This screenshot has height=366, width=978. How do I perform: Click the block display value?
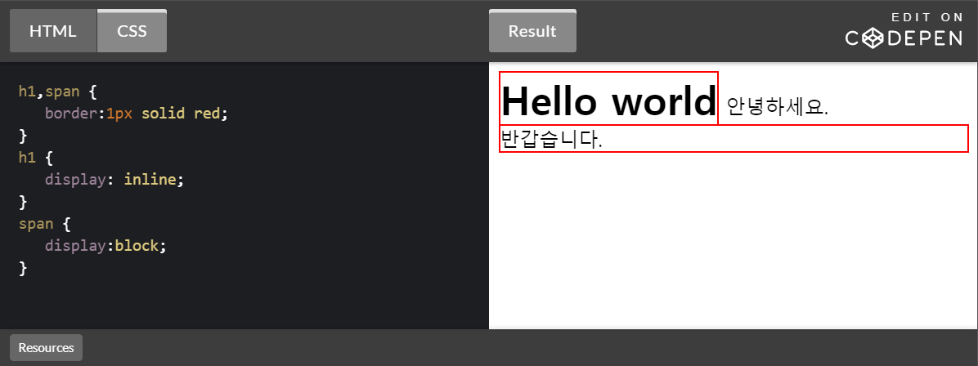(x=141, y=246)
